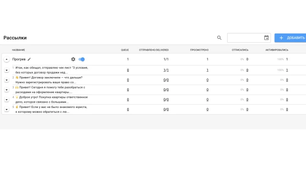Open message 1 activated count link
Screen dimensions: 306x172
(x=287, y=70)
